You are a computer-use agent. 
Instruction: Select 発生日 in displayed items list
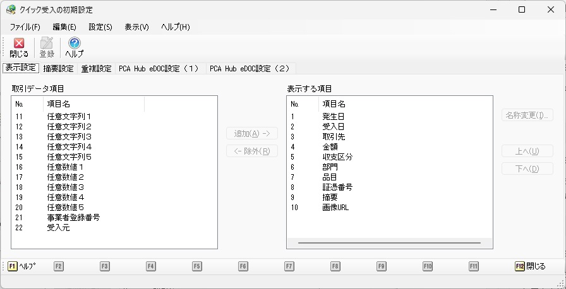(x=333, y=117)
